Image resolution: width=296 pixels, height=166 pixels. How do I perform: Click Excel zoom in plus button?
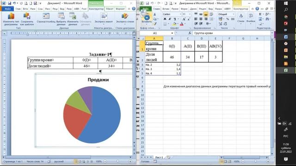tap(268, 161)
